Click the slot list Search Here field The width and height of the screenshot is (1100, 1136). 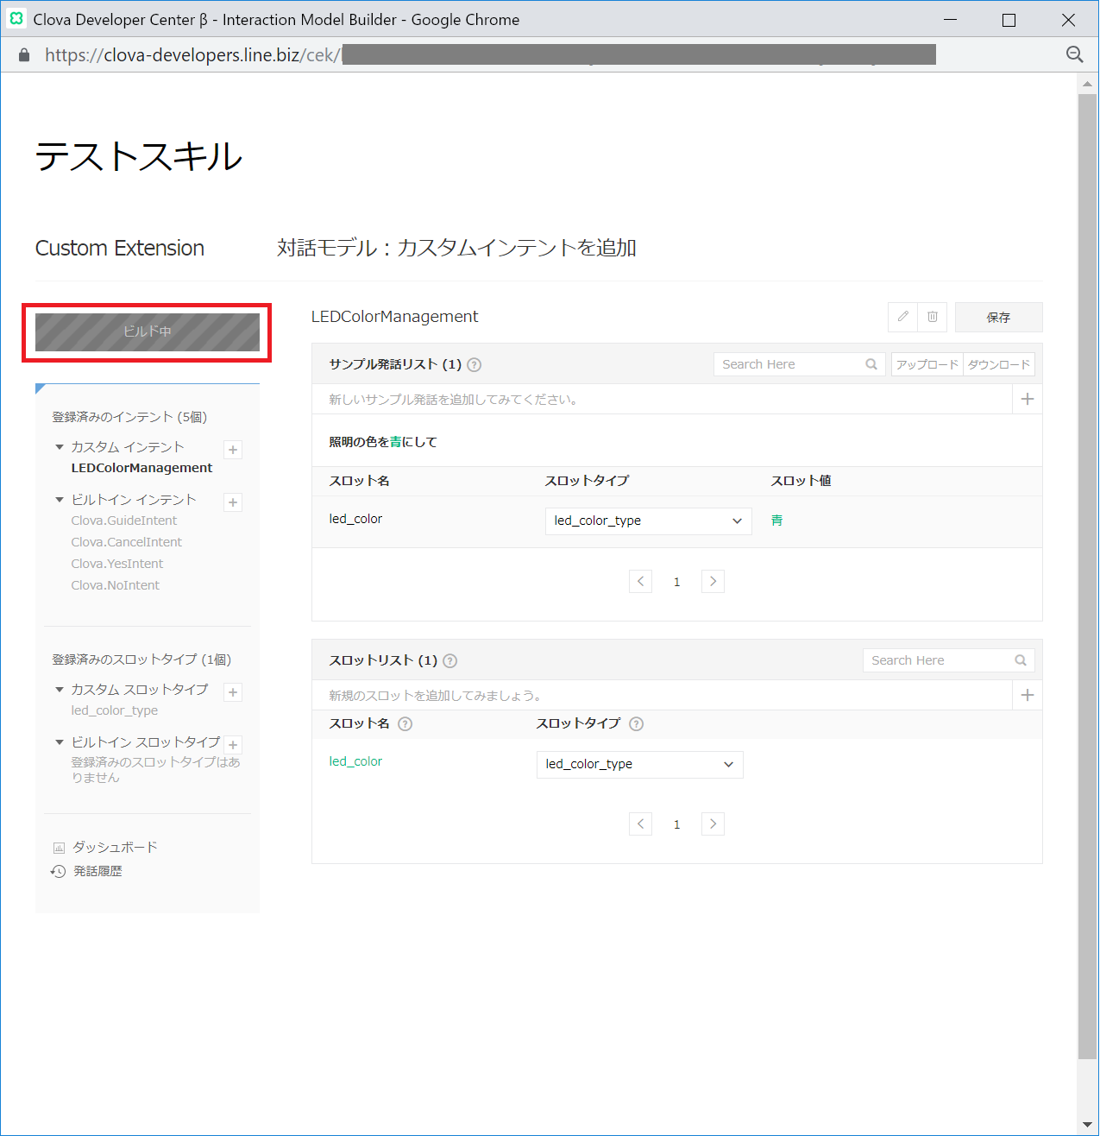939,661
